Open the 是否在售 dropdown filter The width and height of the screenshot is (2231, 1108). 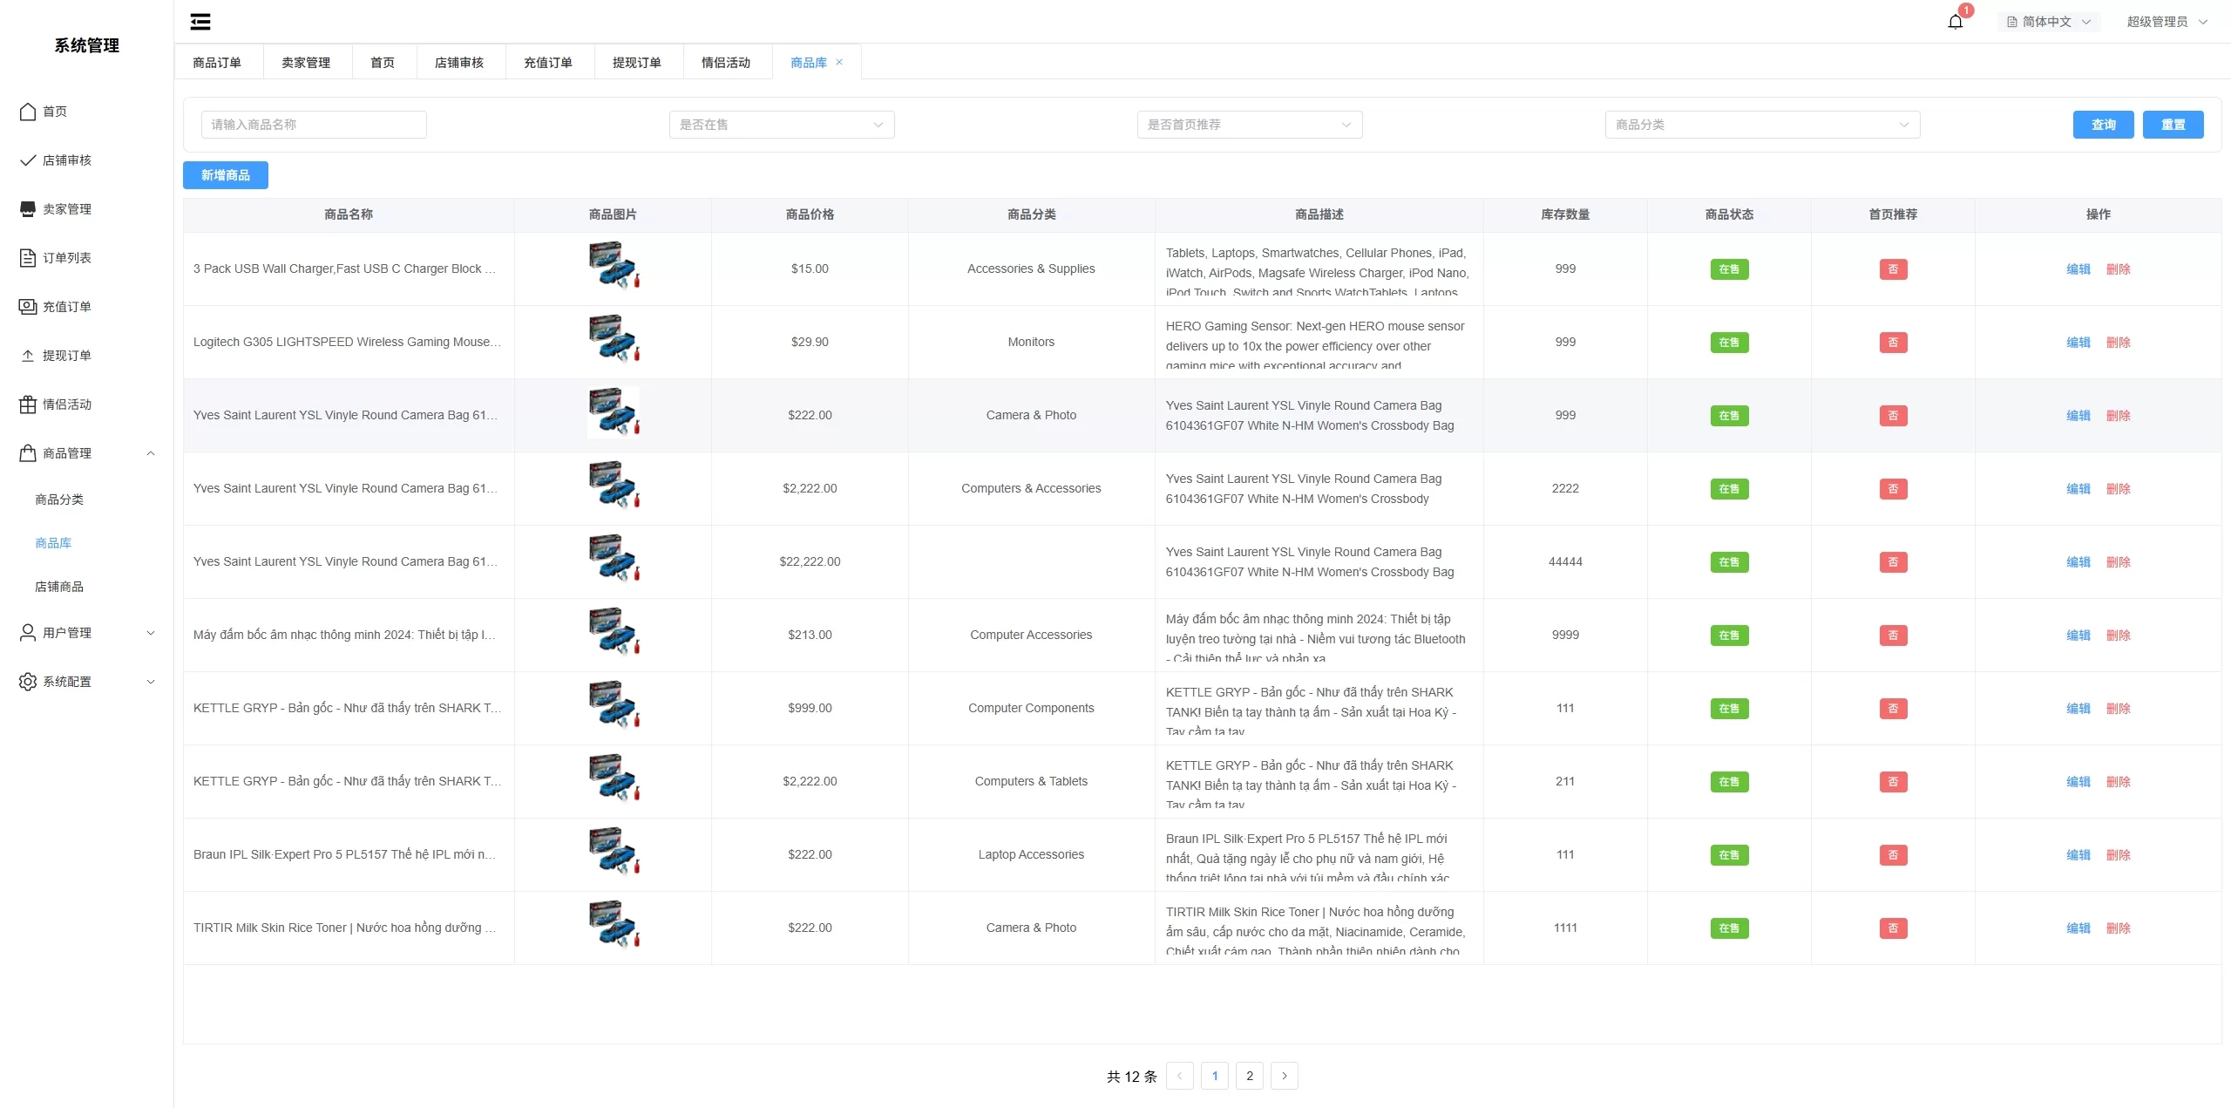point(781,125)
